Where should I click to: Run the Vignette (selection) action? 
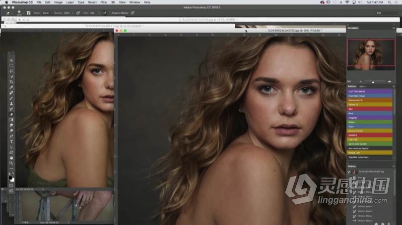coord(370,157)
